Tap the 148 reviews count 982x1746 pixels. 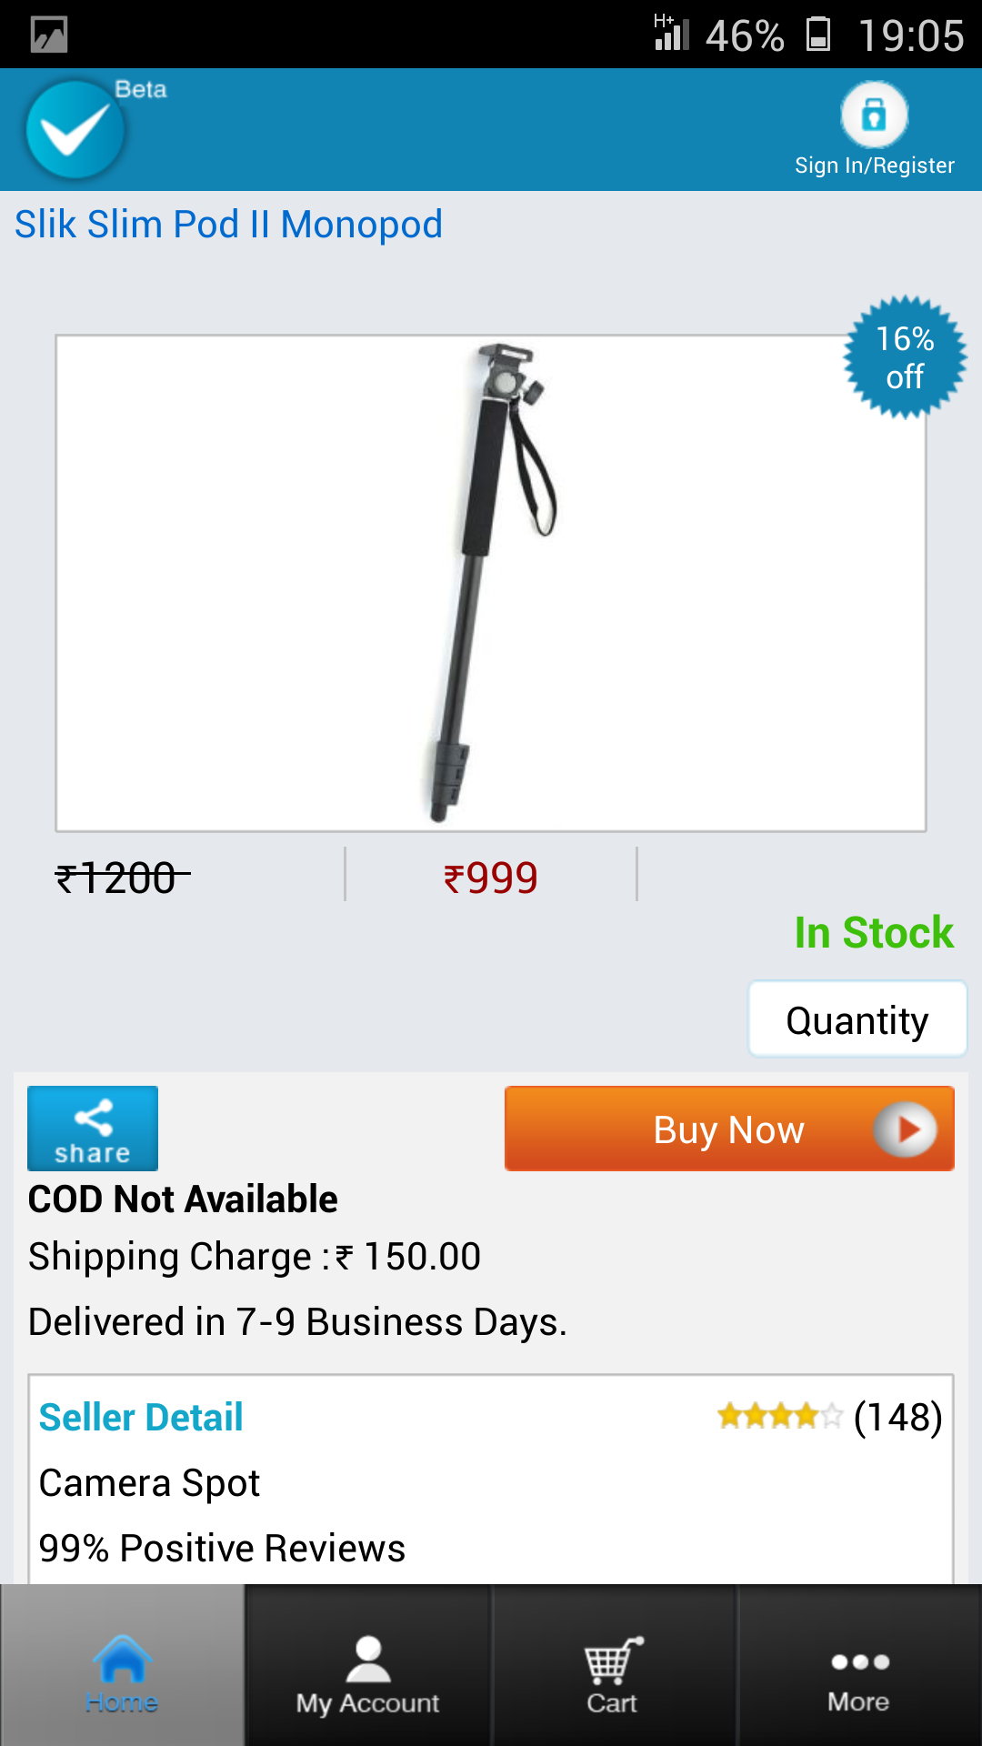tap(897, 1417)
